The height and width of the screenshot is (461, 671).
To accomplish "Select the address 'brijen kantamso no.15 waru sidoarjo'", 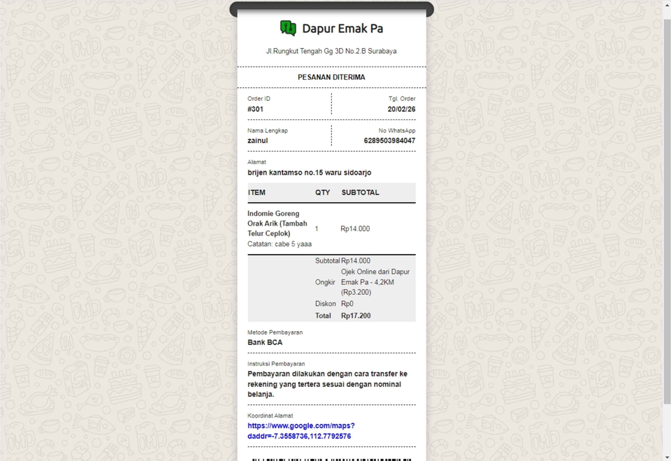I will pyautogui.click(x=310, y=173).
